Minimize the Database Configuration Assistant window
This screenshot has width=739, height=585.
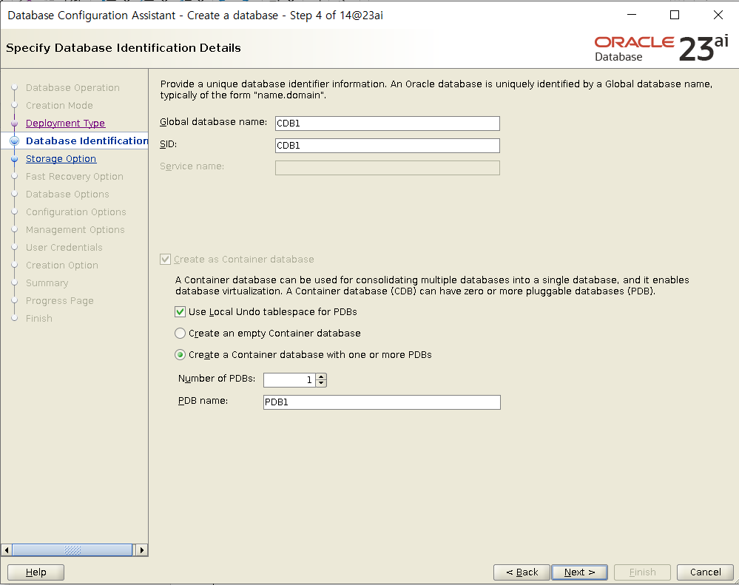pos(632,15)
